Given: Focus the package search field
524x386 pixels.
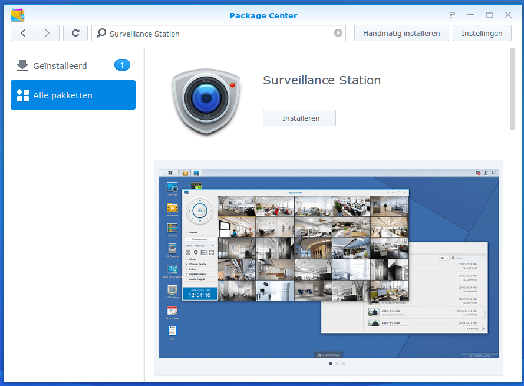Looking at the screenshot, I should (219, 33).
